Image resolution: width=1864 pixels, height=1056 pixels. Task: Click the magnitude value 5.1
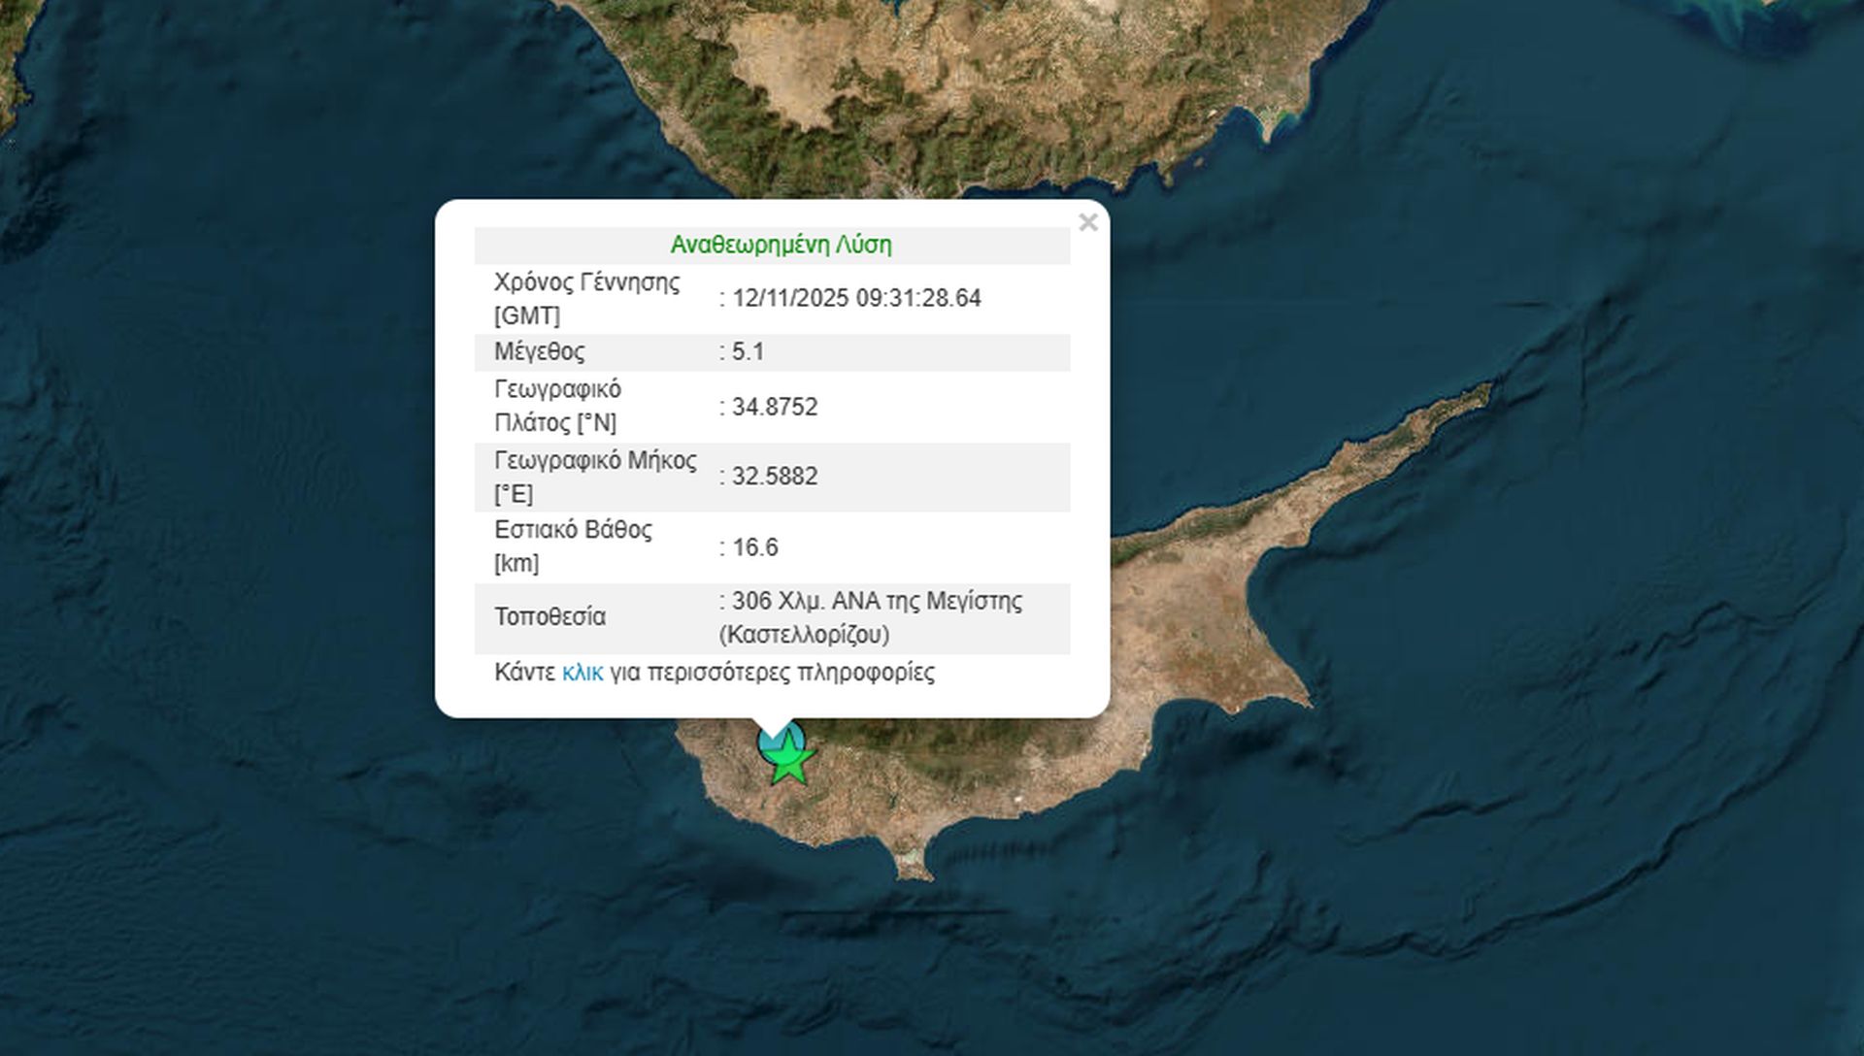pyautogui.click(x=748, y=351)
